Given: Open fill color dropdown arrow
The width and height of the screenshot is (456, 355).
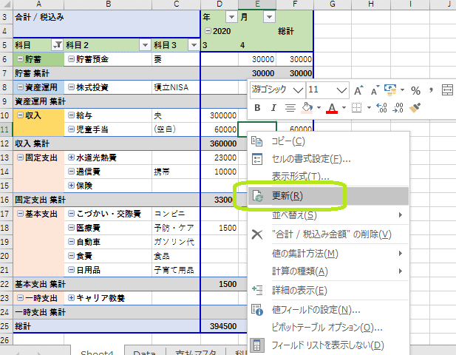Looking at the screenshot, I should (319, 108).
